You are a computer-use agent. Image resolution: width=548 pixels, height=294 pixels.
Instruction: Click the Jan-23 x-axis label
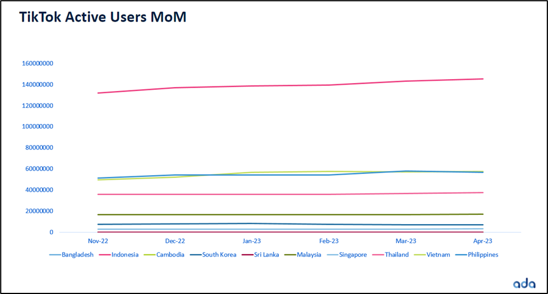click(x=252, y=241)
